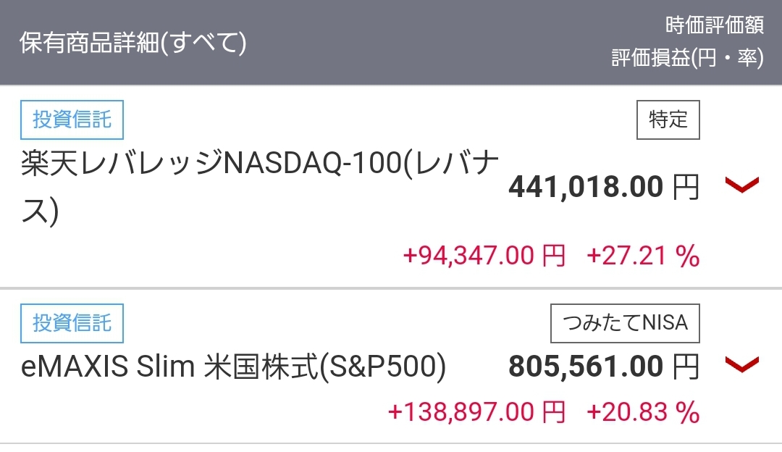Click the 805,561.00 valuation amount
This screenshot has width=782, height=452.
tap(585, 367)
